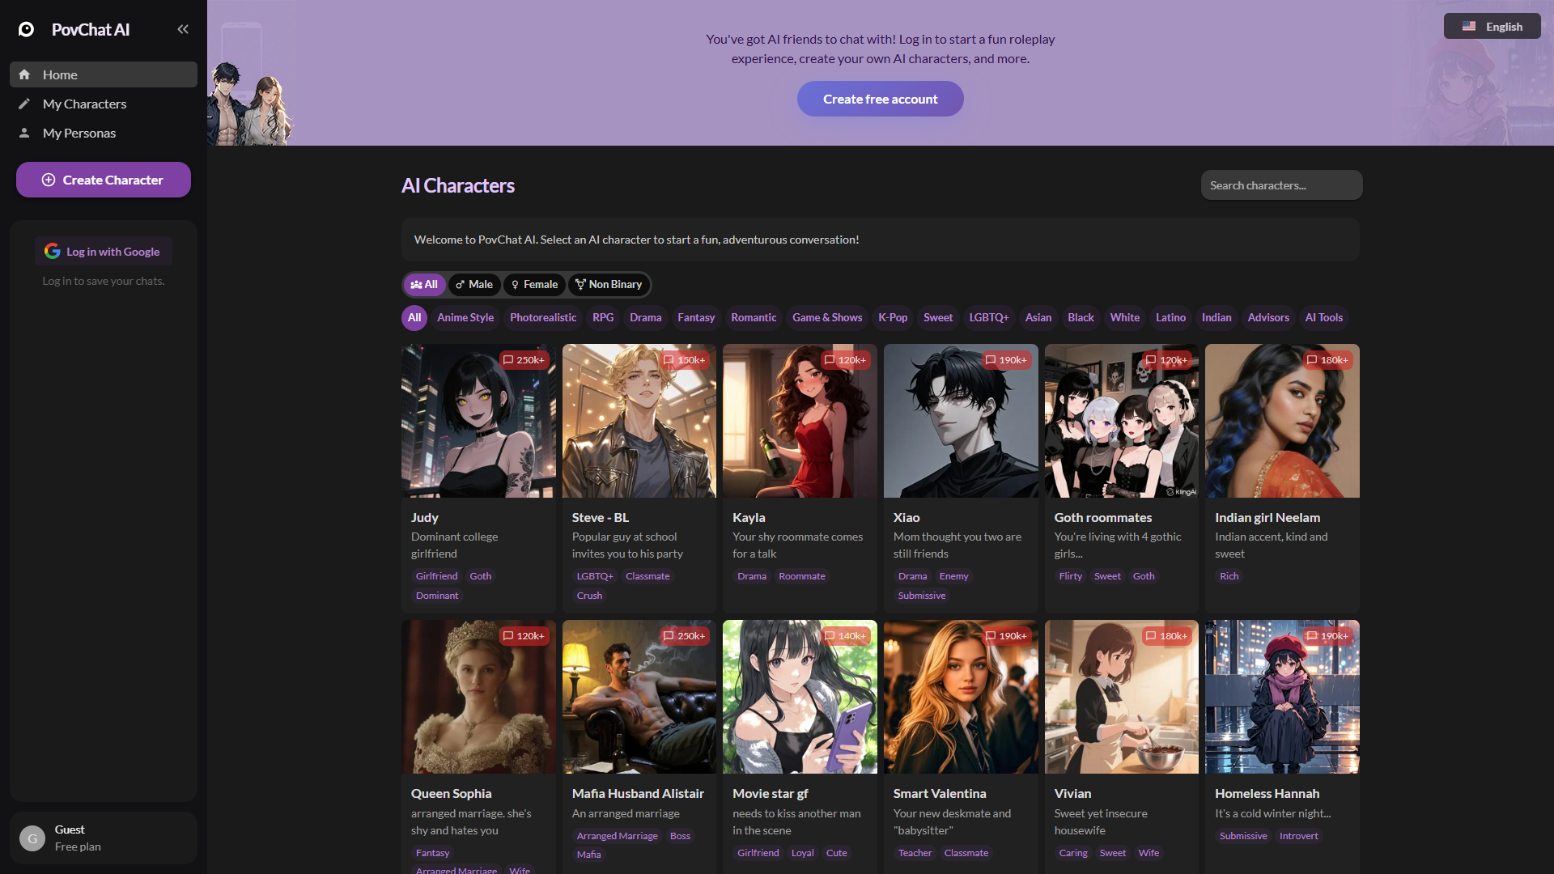Viewport: 1554px width, 874px height.
Task: Filter by Fantasy category
Action: 696,317
